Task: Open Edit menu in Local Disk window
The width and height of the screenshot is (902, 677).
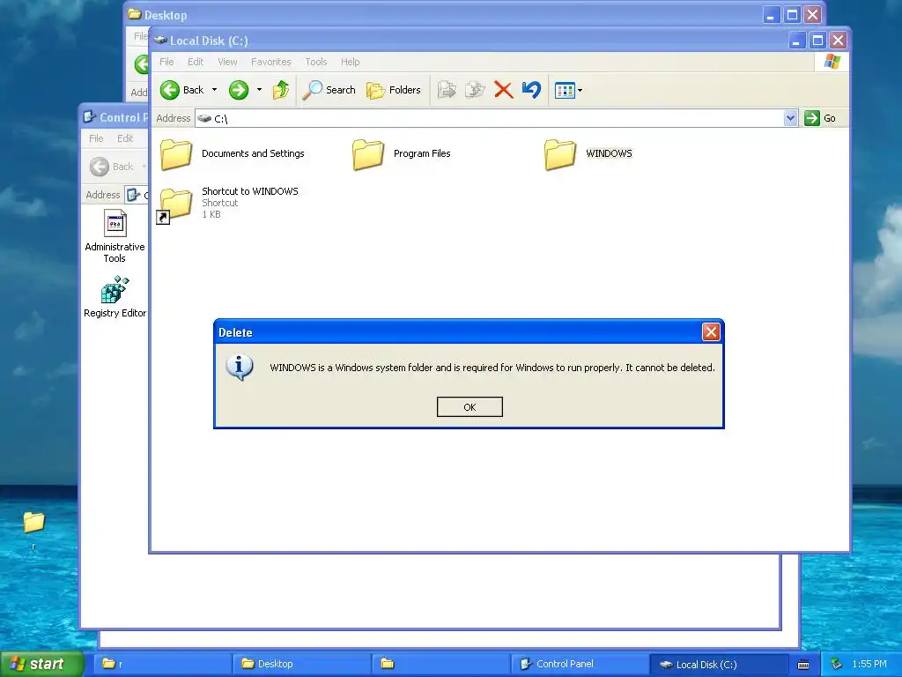Action: tap(196, 62)
